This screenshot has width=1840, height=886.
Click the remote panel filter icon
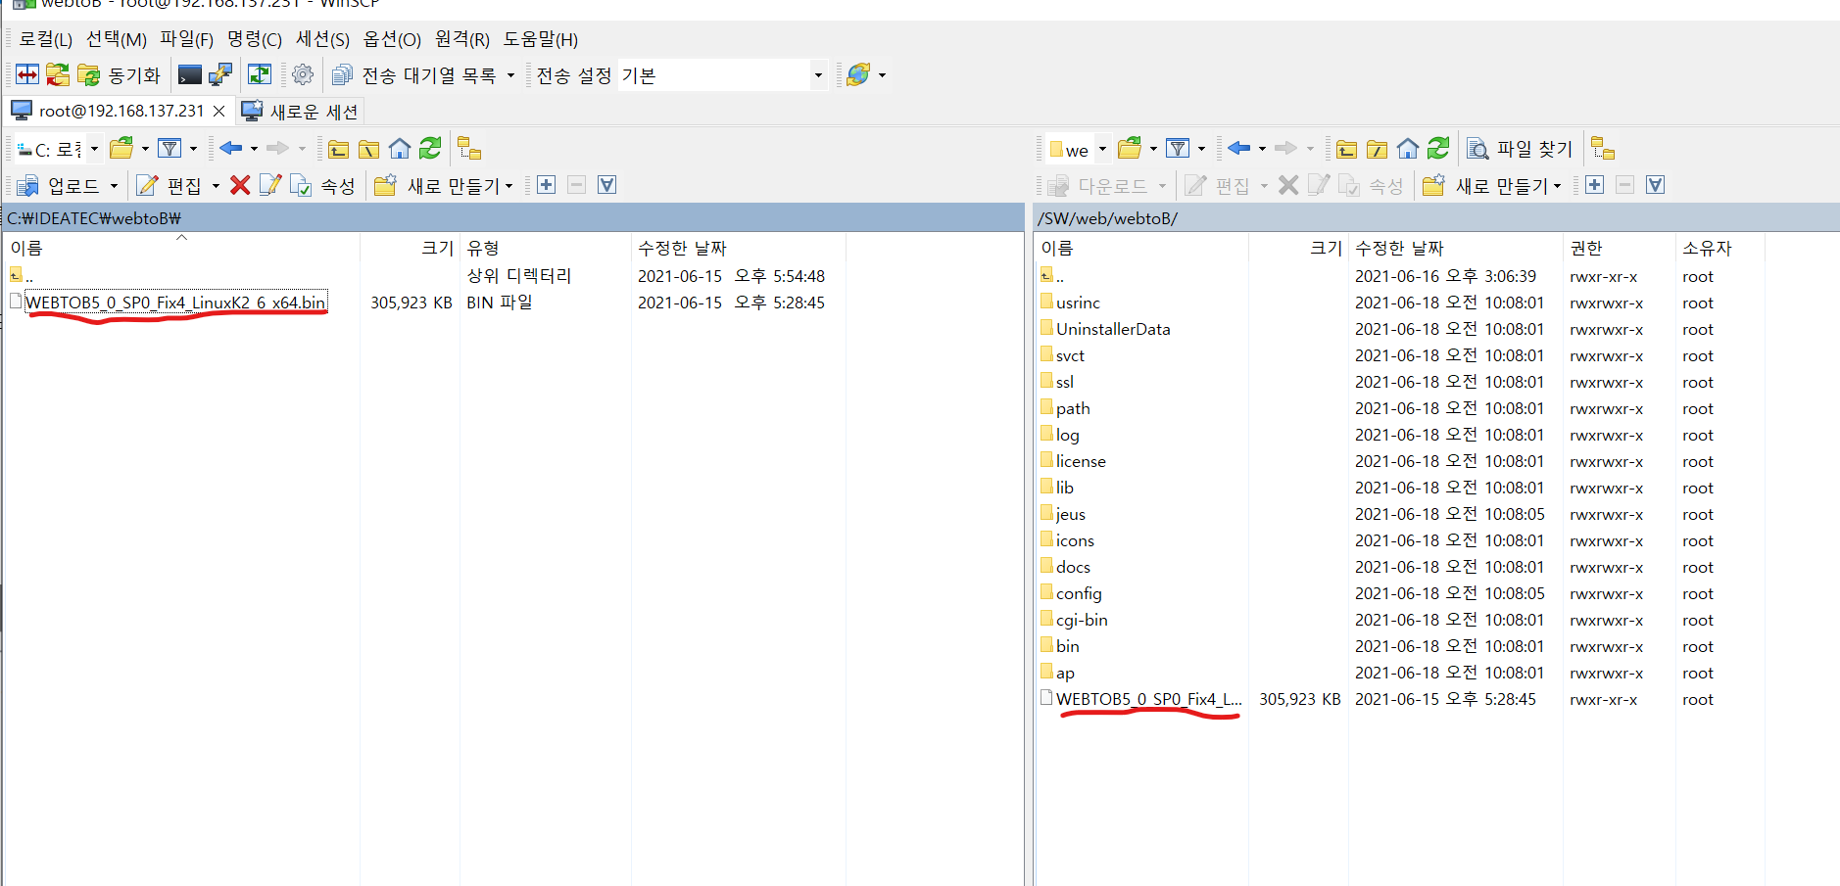click(x=1178, y=148)
